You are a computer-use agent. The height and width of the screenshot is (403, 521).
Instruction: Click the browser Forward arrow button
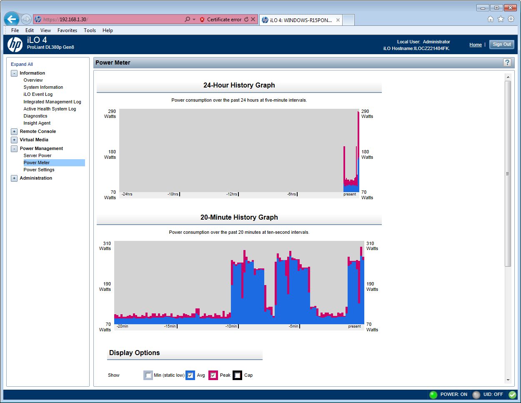click(26, 19)
